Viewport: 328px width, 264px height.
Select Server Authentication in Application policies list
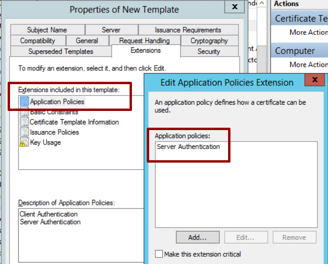point(188,147)
